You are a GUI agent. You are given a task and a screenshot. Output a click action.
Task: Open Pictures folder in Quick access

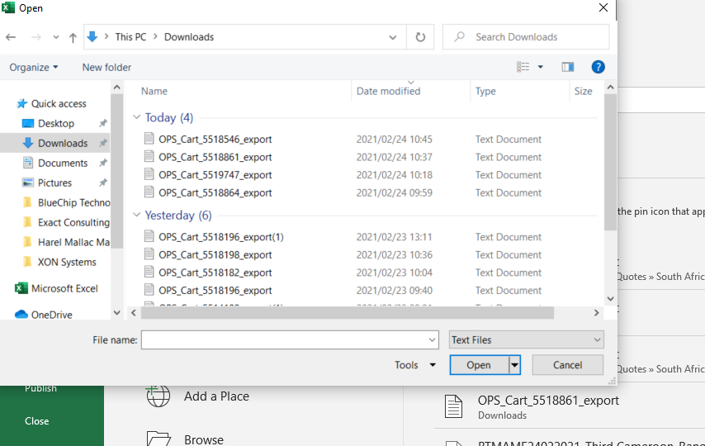(54, 183)
